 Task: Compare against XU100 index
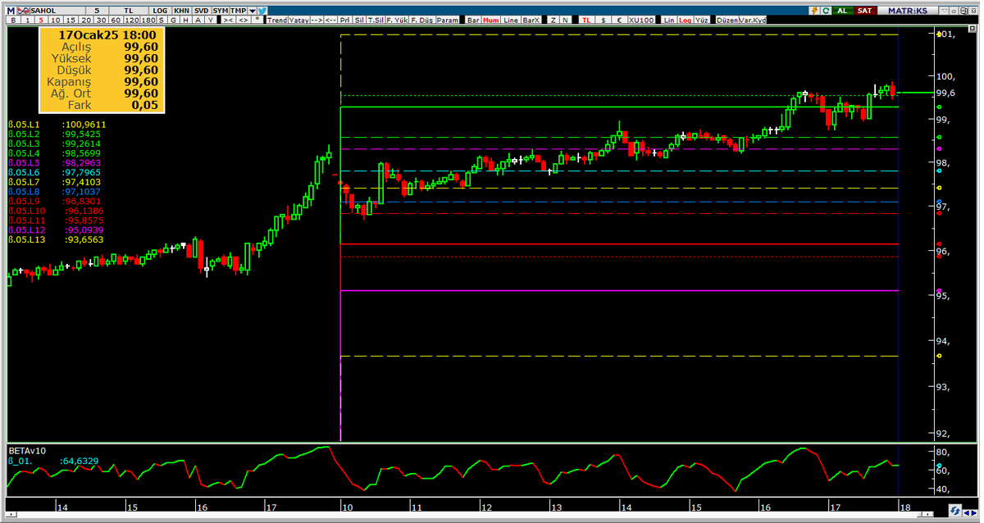[641, 20]
